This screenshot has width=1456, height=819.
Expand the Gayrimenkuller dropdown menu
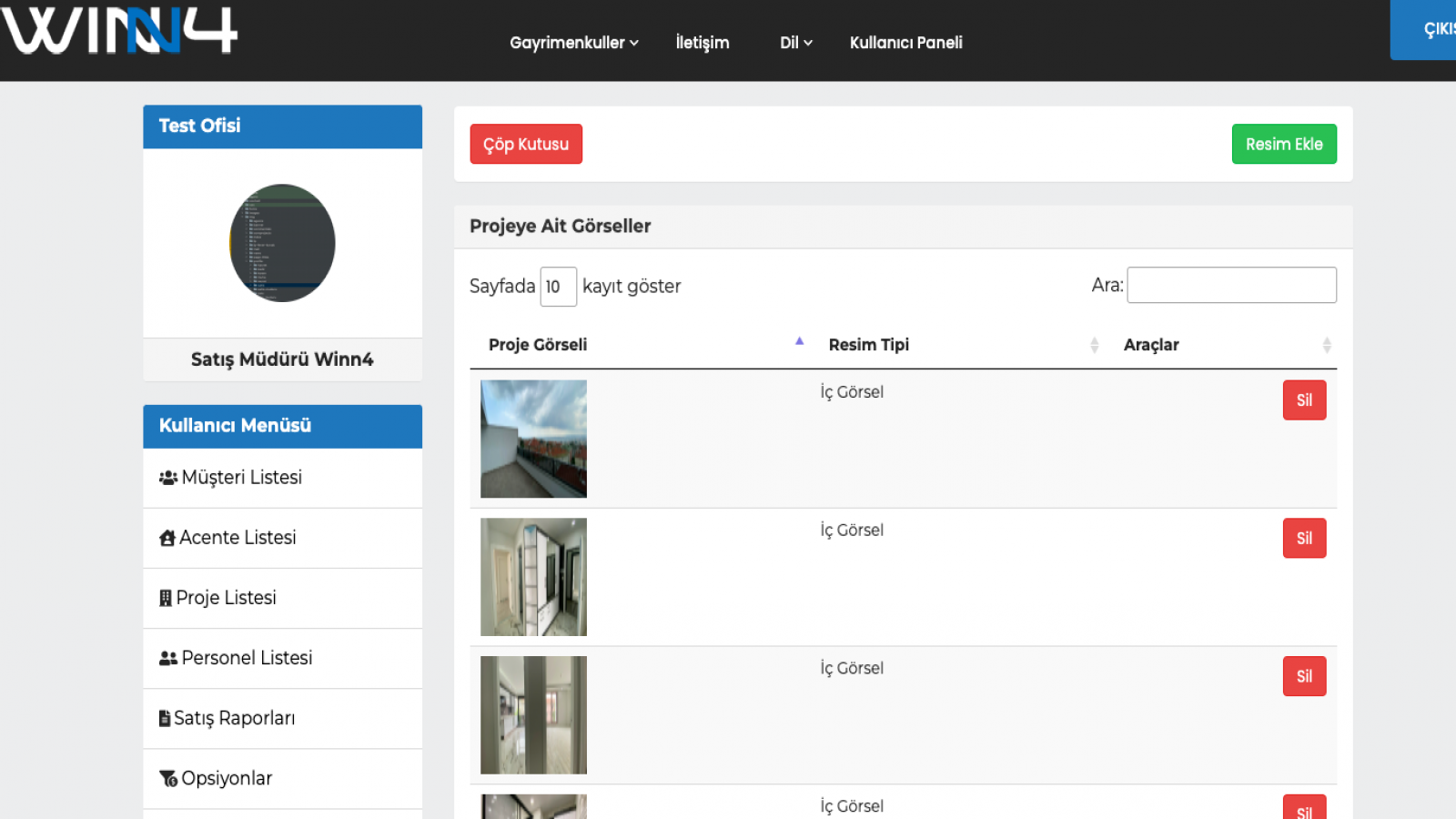[x=574, y=43]
